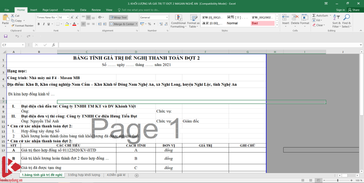Click the AutoSum sigma icon
This screenshot has height=183, width=364.
(x=314, y=15)
